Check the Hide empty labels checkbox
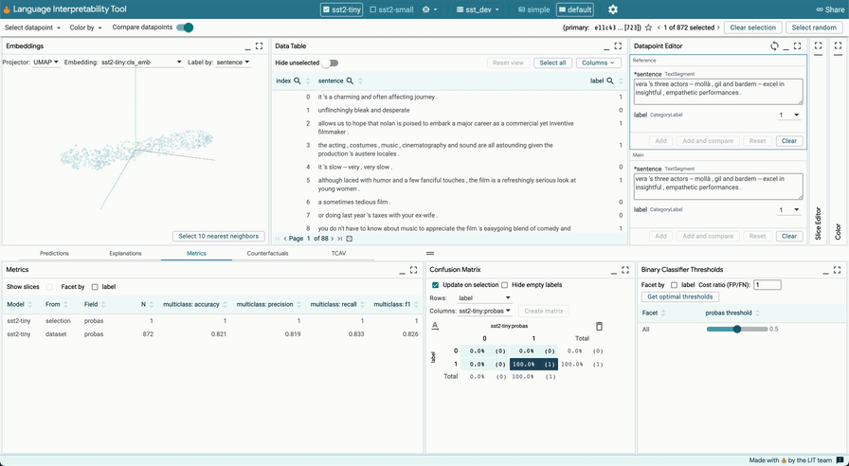849x466 pixels. [504, 285]
